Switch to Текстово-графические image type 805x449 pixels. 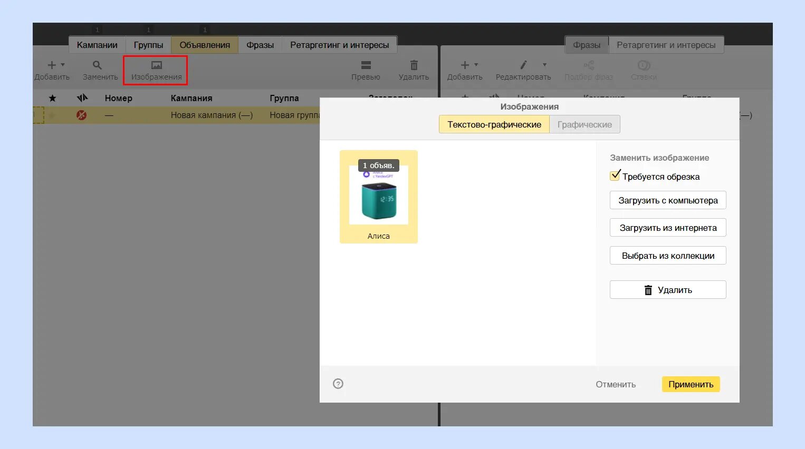pos(494,124)
